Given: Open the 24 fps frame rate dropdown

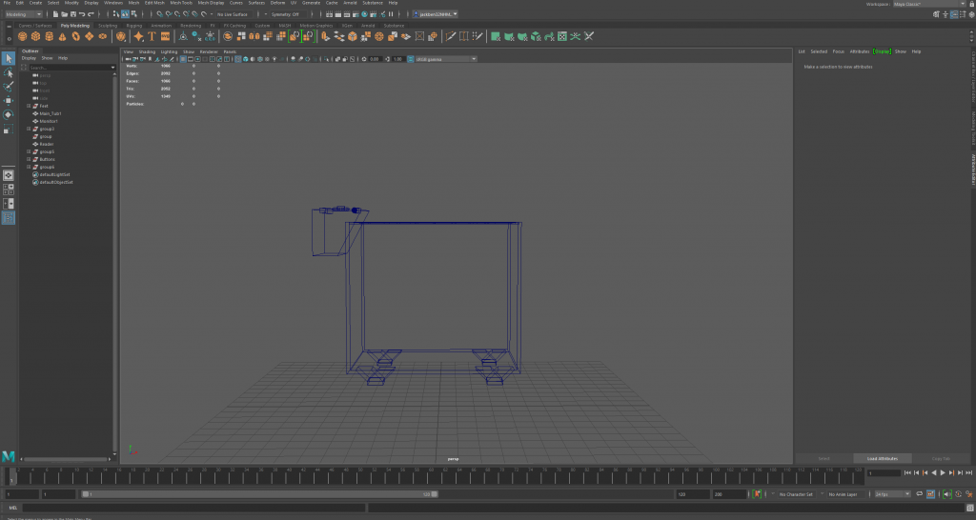Looking at the screenshot, I should point(893,494).
